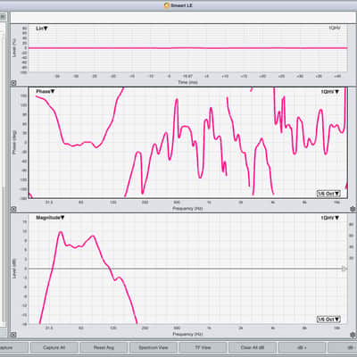Image resolution: width=357 pixels, height=357 pixels.
Task: Click the small square icon below the phase plot
Action: 13,210
